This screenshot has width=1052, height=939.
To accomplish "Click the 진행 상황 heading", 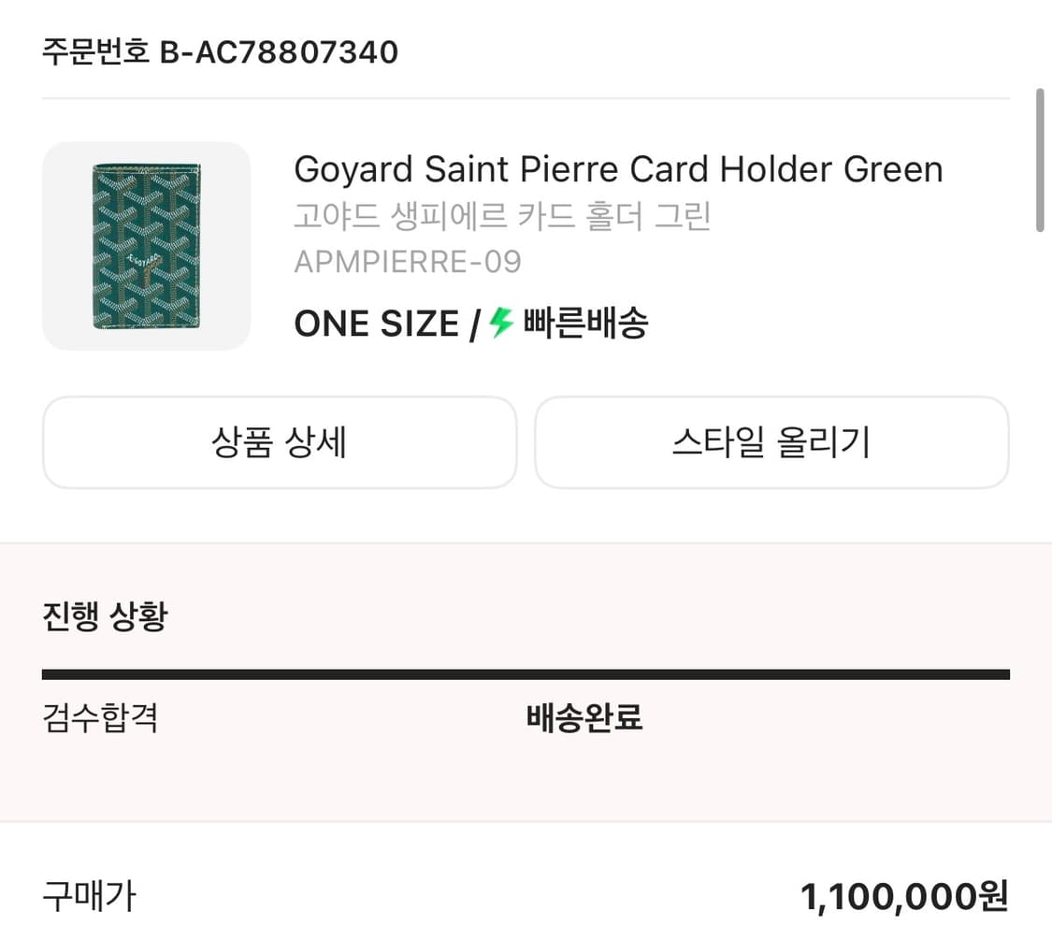I will 105,616.
